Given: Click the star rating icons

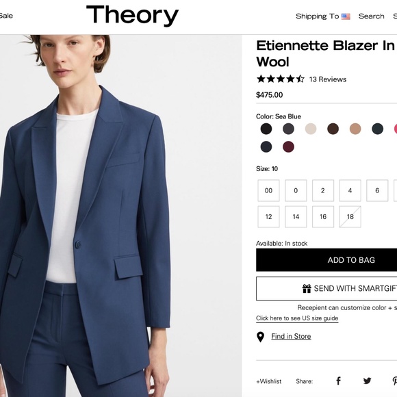Looking at the screenshot, I should (x=281, y=79).
